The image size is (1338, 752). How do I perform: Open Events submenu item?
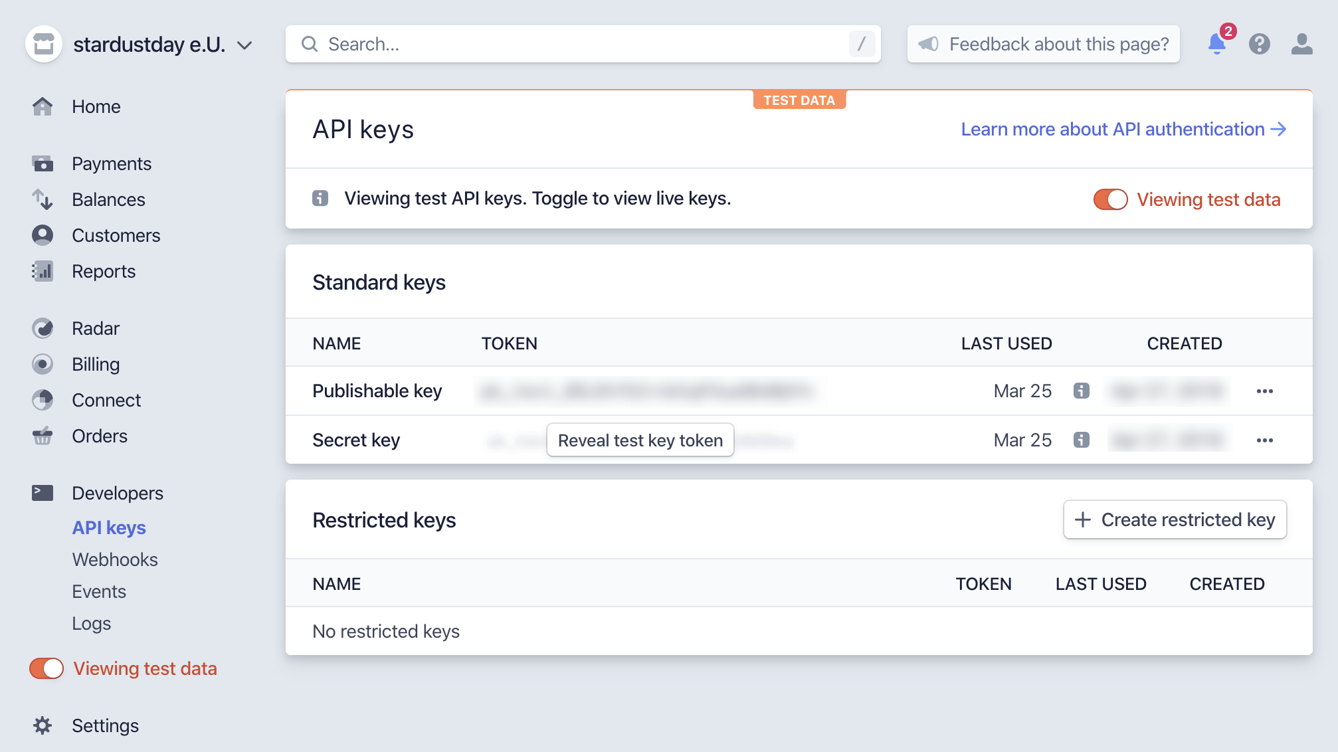(x=99, y=591)
